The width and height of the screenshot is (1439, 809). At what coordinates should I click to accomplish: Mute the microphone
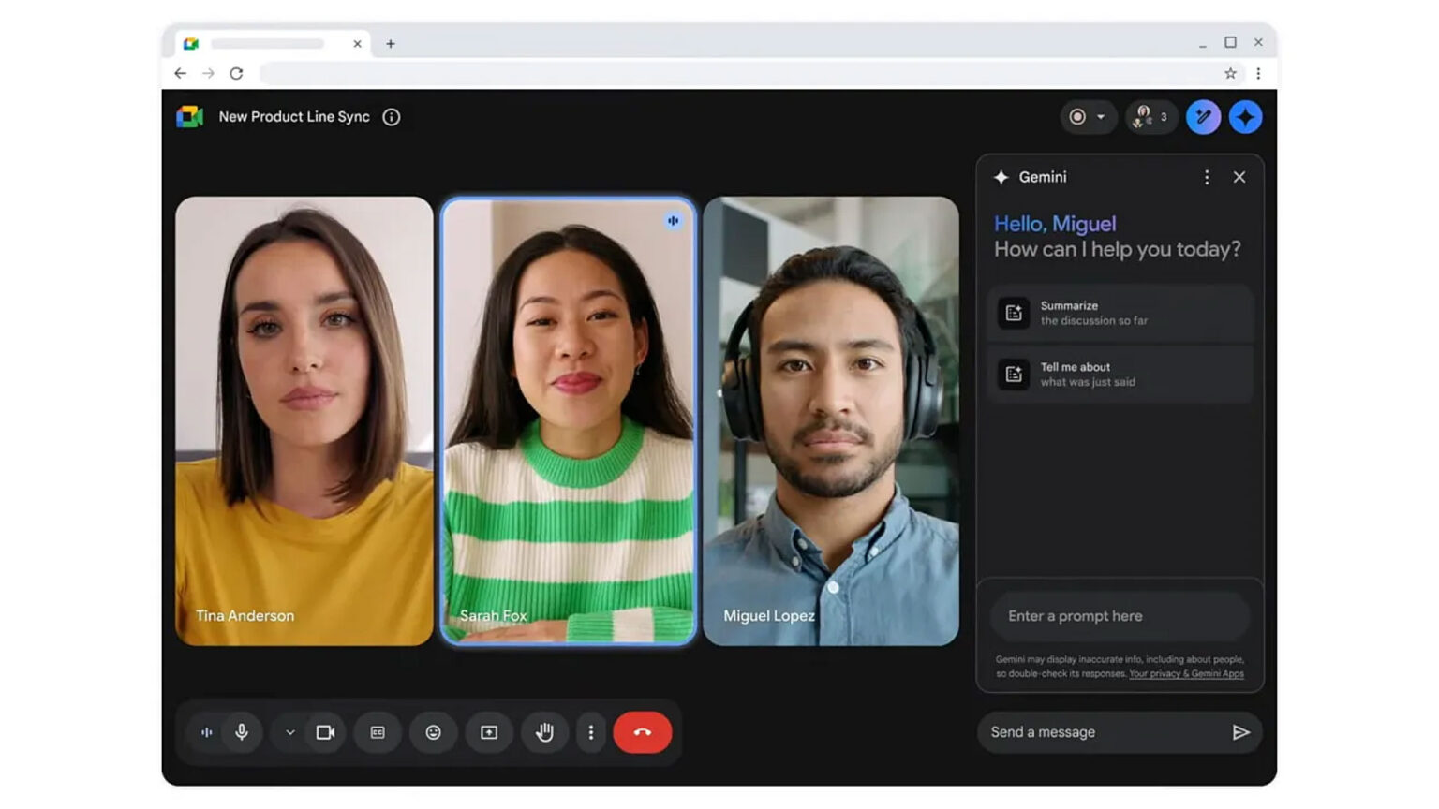[243, 732]
